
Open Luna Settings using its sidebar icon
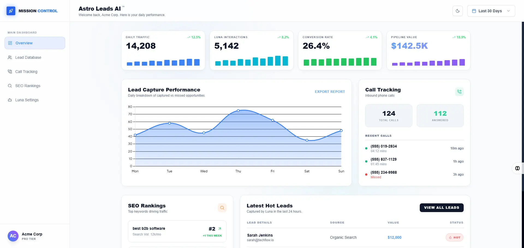click(10, 100)
